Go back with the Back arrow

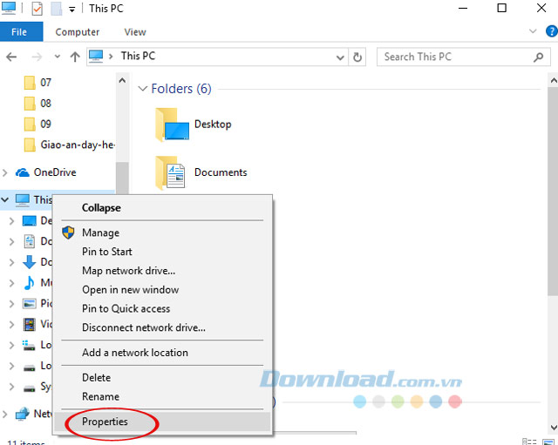pos(11,57)
